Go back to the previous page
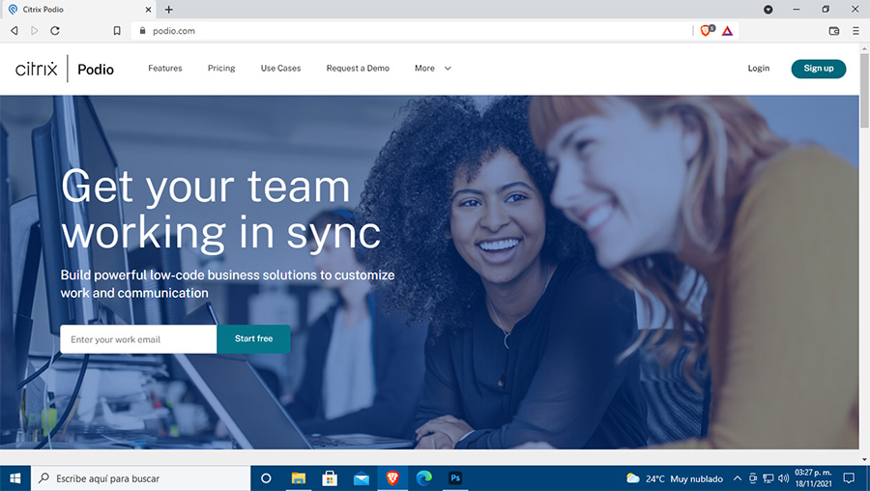This screenshot has width=870, height=491. (14, 31)
